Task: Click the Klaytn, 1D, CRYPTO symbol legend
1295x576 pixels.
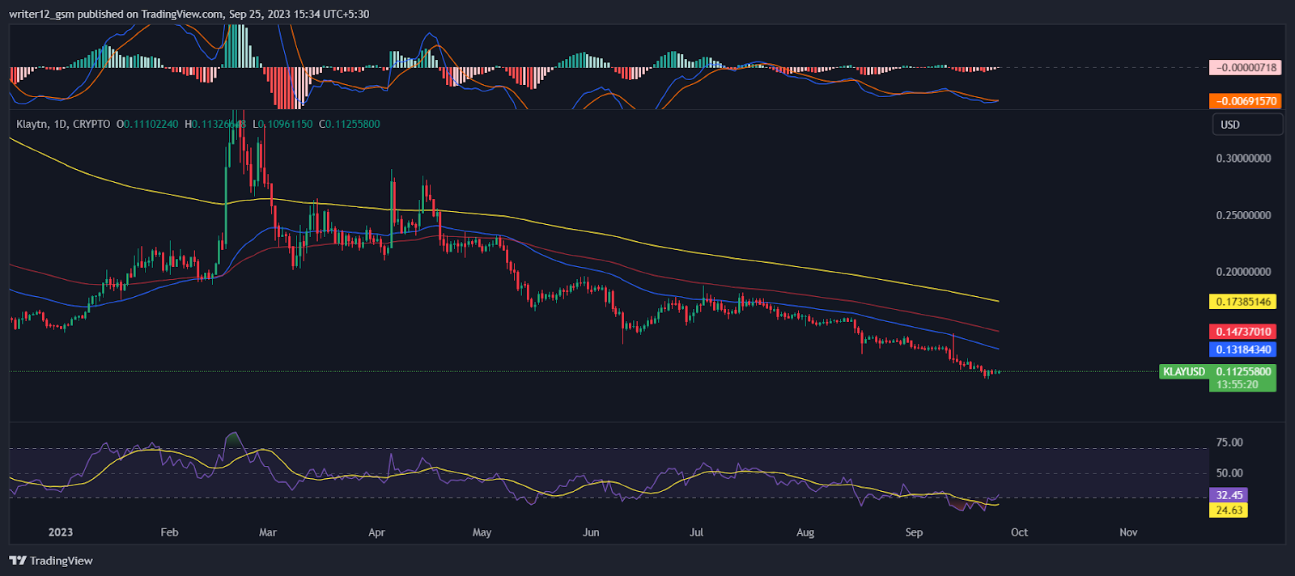Action: [x=63, y=125]
